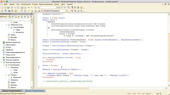Select Планы видов характеристик tree item

coord(15,53)
